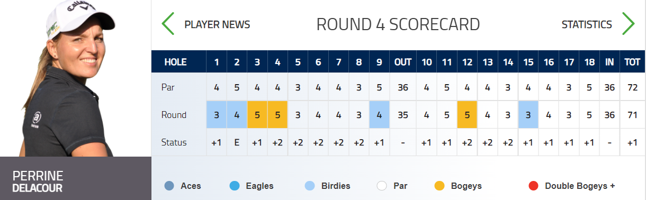The image size is (646, 200).
Task: Open the Statistics section
Action: click(x=587, y=24)
